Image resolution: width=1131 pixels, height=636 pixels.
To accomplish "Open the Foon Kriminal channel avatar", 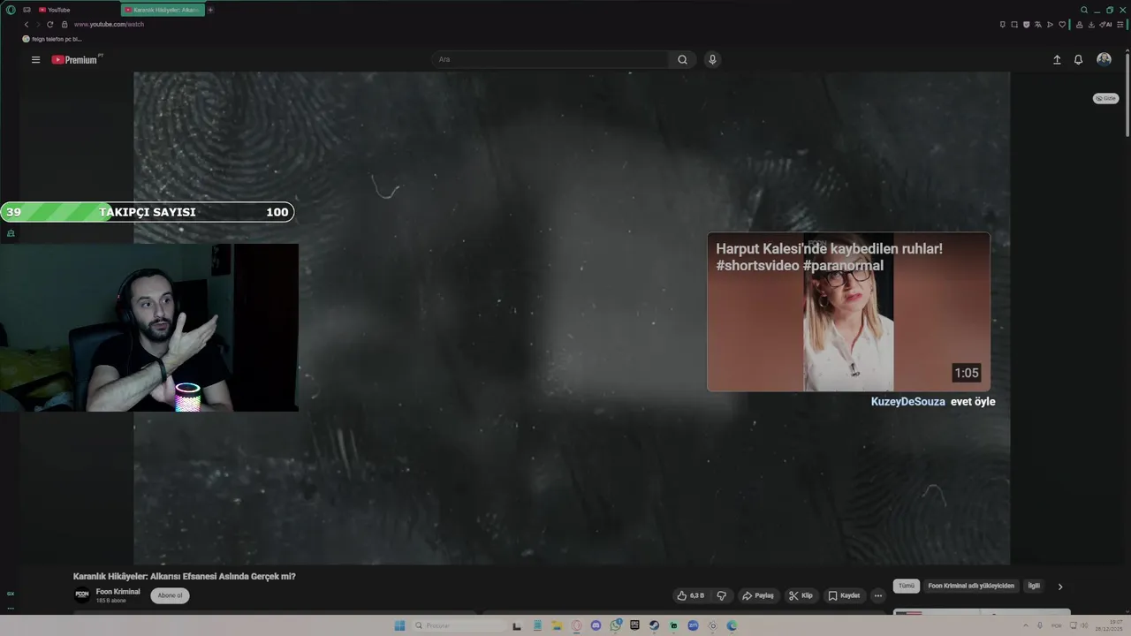I will tap(82, 595).
